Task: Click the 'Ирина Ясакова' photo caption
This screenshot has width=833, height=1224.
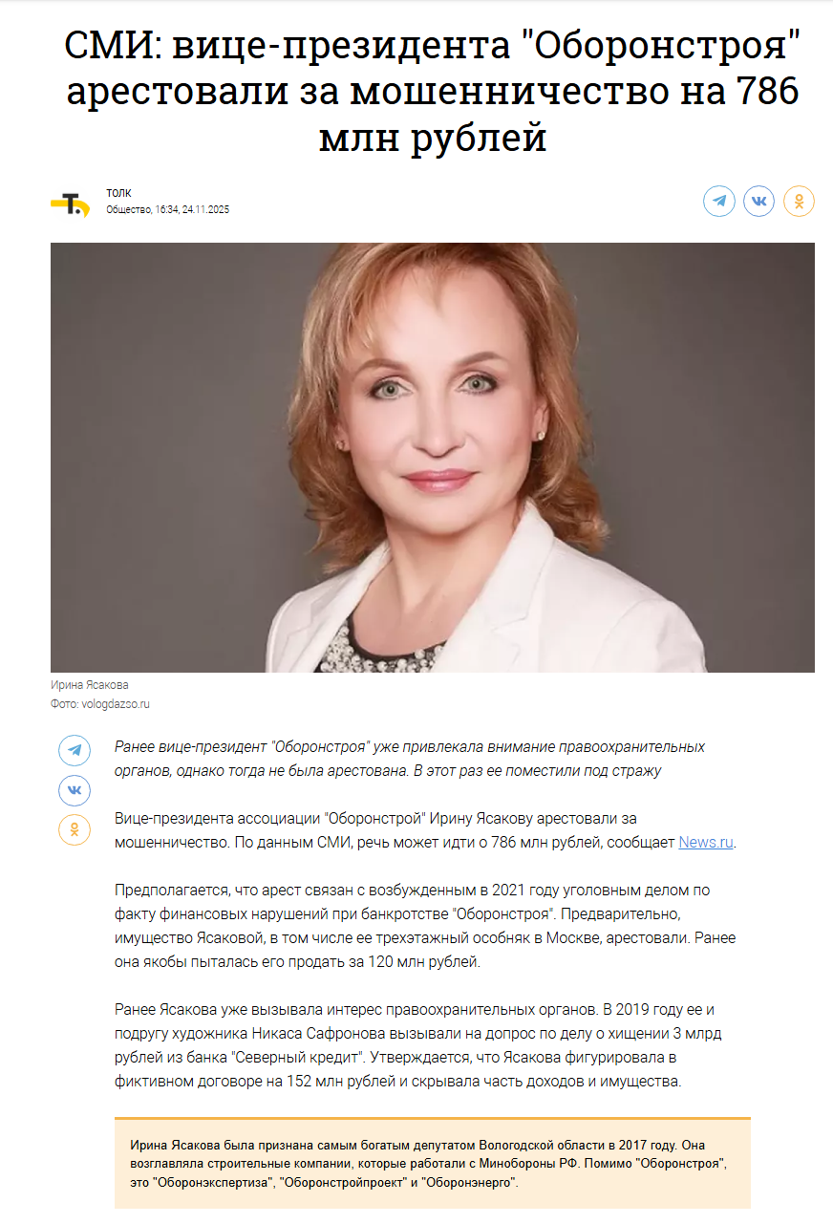Action: tap(89, 685)
